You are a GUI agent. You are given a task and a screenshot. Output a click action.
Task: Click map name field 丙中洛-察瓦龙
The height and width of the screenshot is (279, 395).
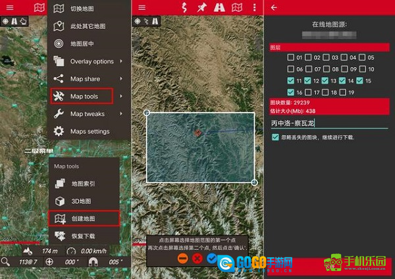[329, 122]
